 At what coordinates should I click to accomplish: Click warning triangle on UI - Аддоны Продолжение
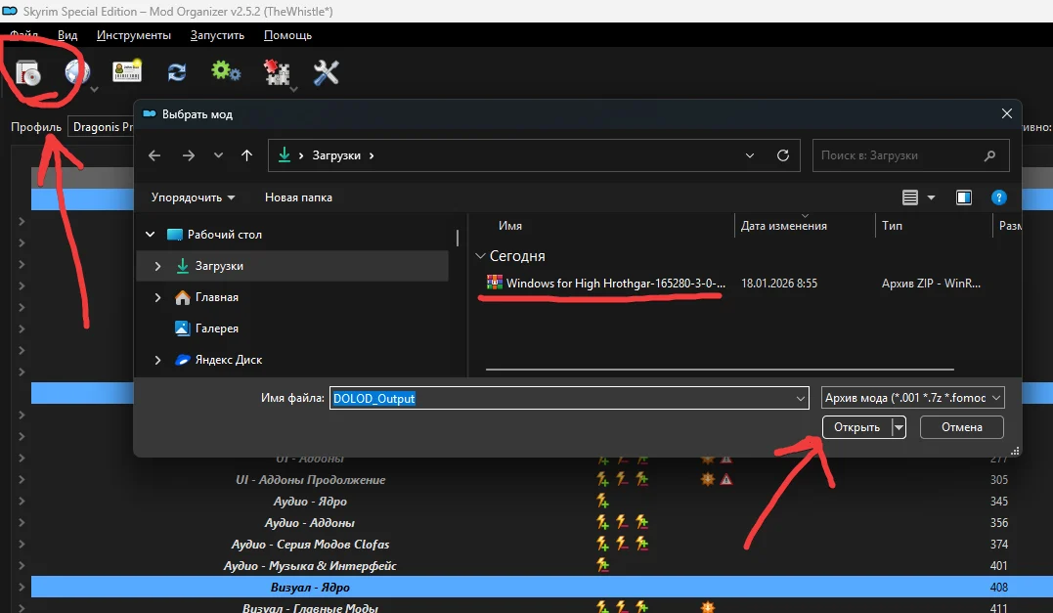point(726,479)
